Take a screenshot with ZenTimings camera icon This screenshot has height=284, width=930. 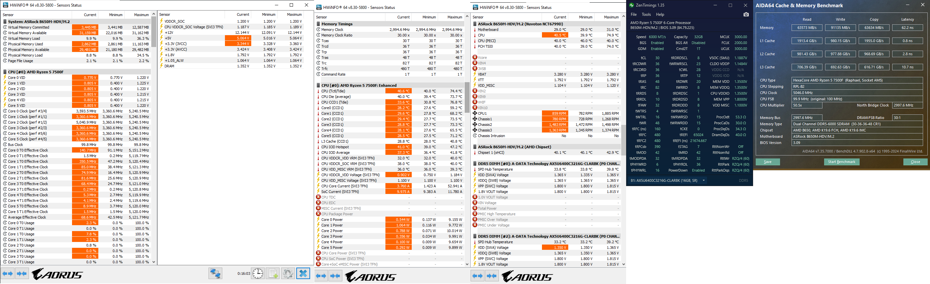(746, 14)
